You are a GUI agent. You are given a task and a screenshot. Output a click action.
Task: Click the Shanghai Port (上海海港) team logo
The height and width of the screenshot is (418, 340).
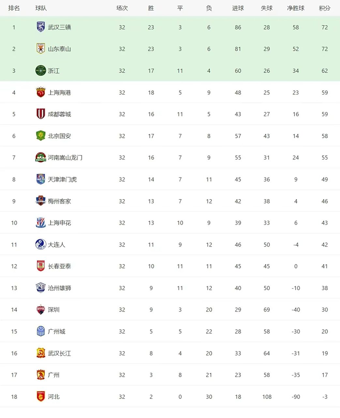coord(40,92)
